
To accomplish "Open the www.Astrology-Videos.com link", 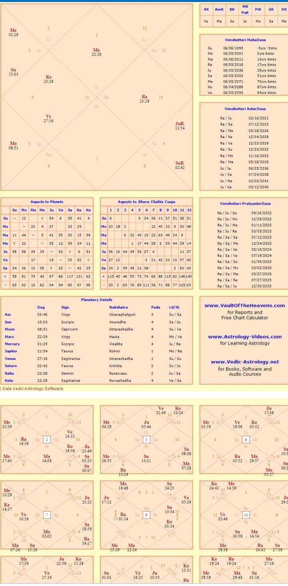I will coord(245,337).
